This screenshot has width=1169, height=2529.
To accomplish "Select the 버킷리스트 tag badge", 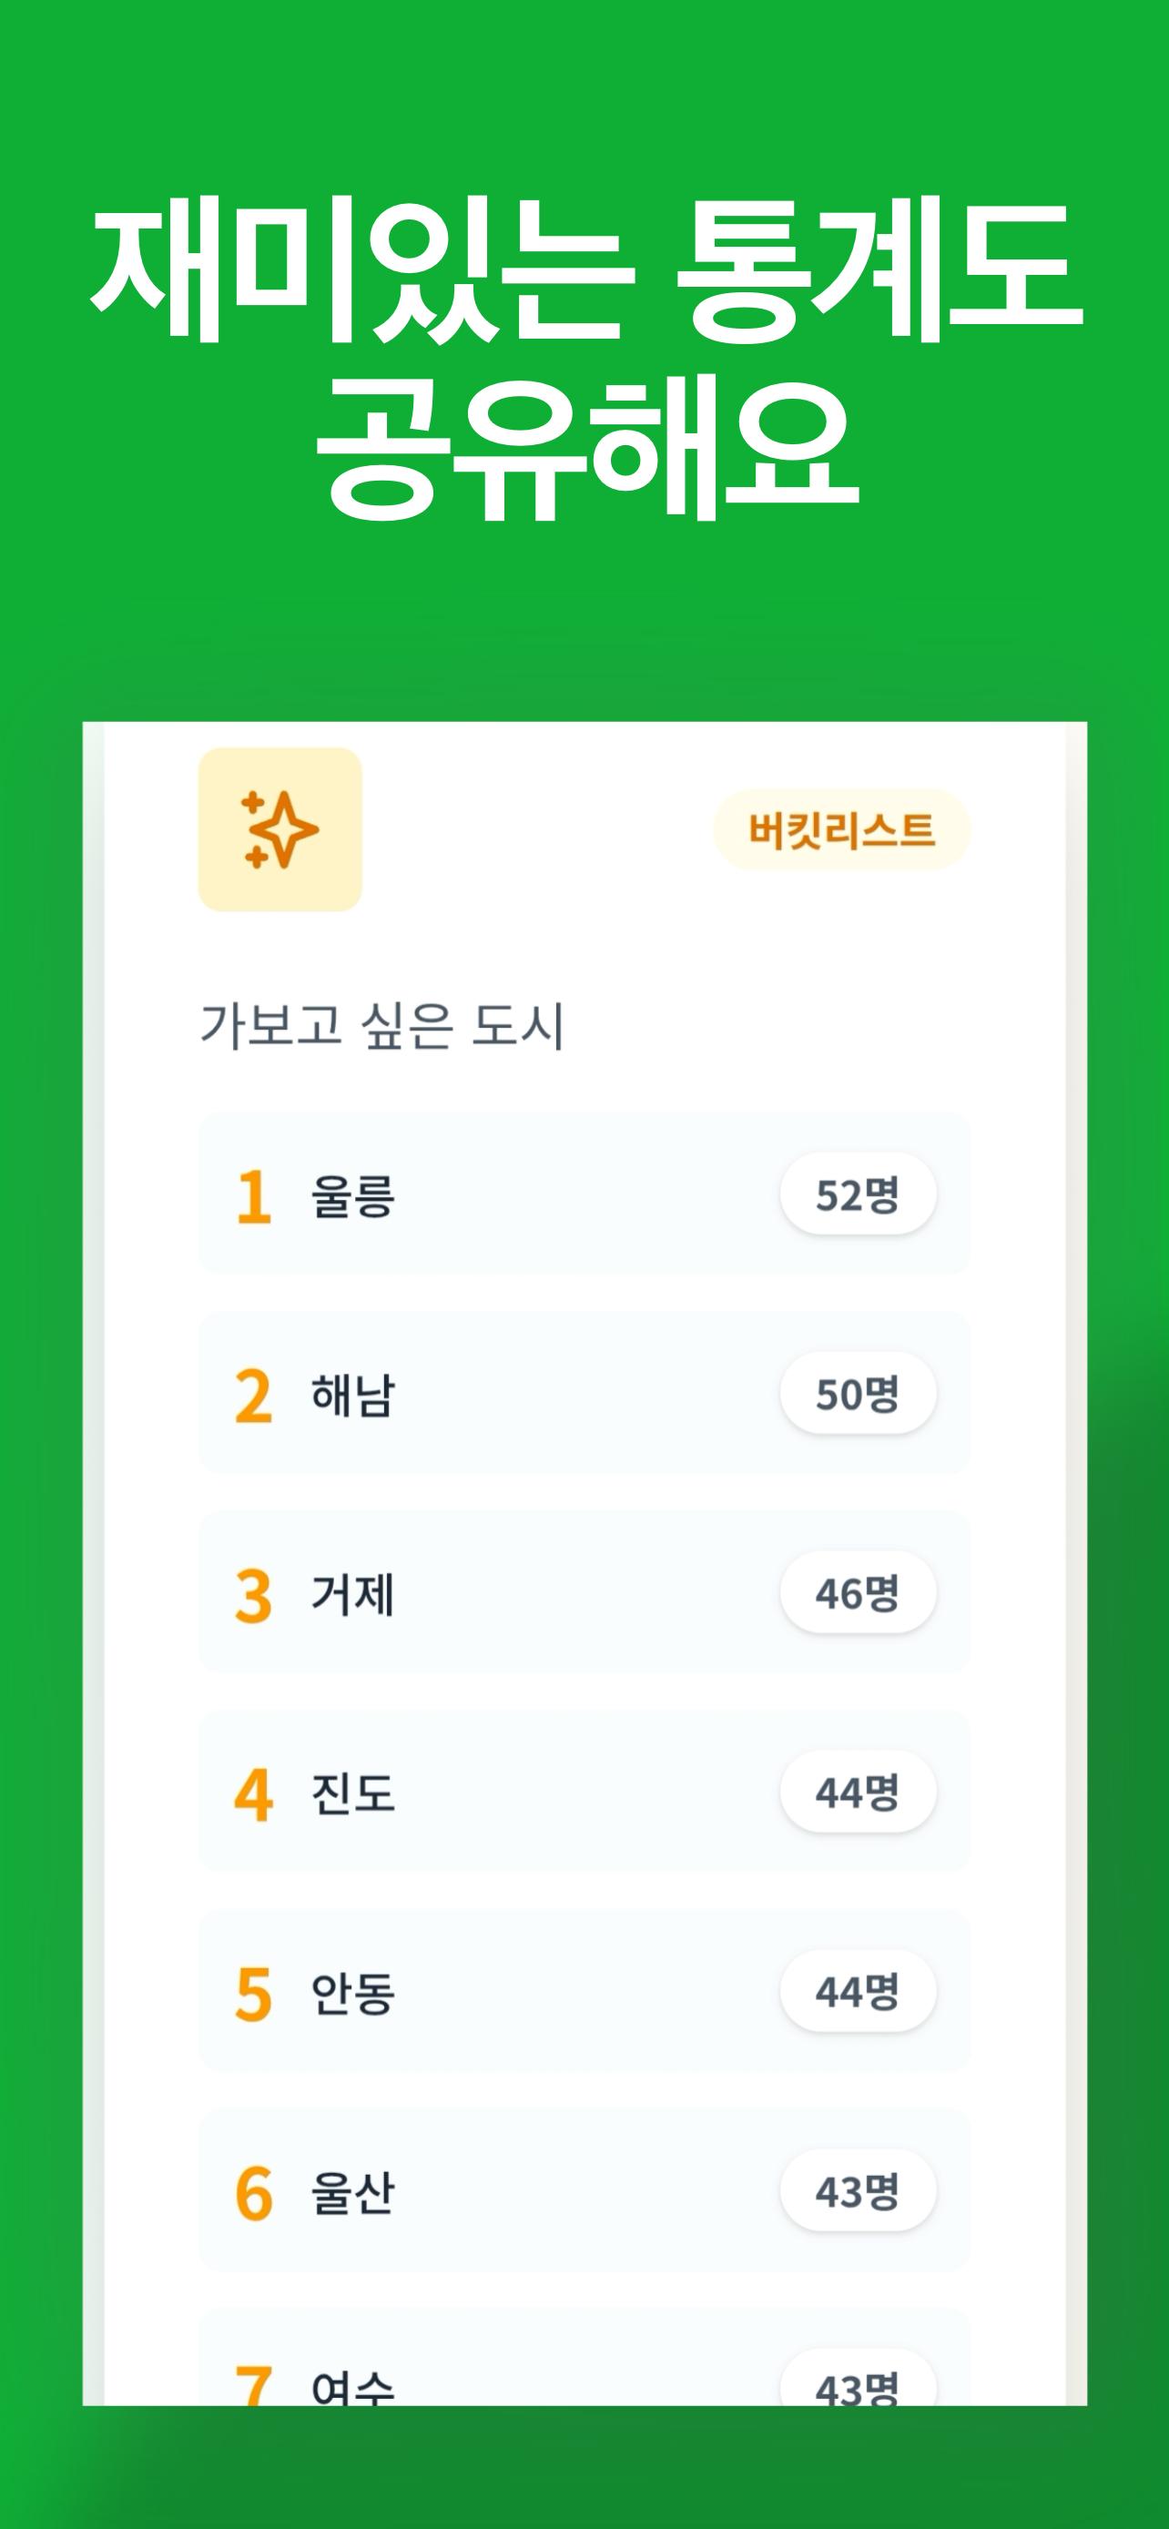I will click(841, 829).
